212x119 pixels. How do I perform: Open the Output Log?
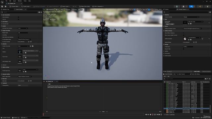[16, 118]
